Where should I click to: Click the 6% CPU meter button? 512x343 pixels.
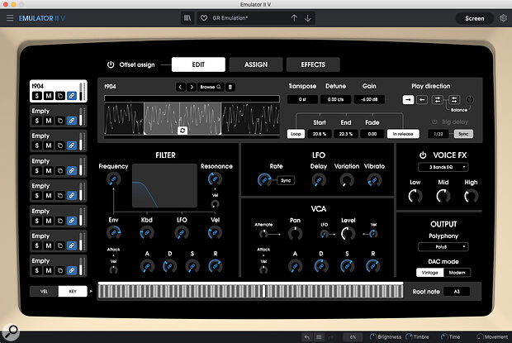(x=353, y=337)
